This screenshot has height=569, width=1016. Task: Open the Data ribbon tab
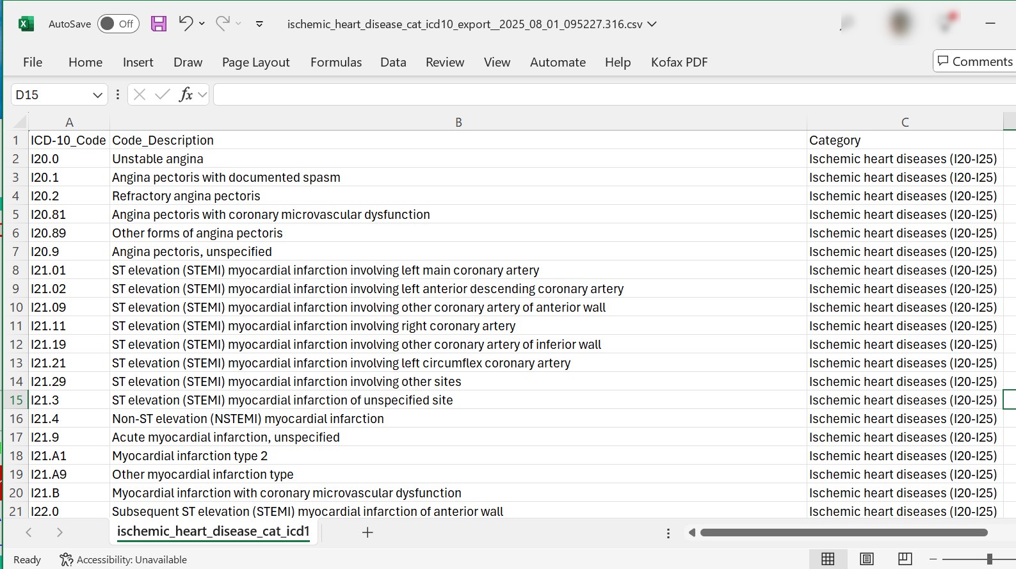tap(393, 62)
